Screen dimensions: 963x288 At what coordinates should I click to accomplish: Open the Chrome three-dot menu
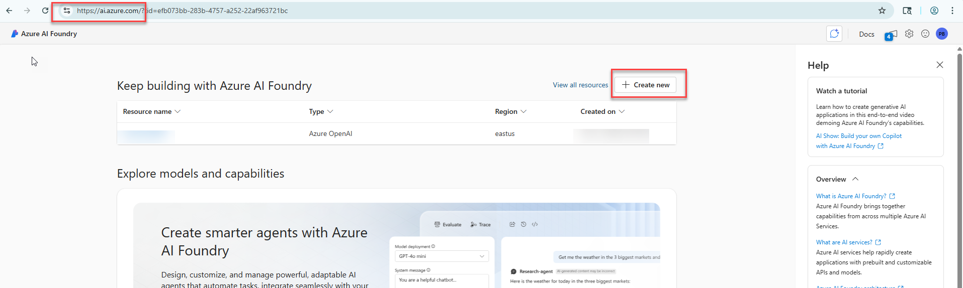(952, 11)
